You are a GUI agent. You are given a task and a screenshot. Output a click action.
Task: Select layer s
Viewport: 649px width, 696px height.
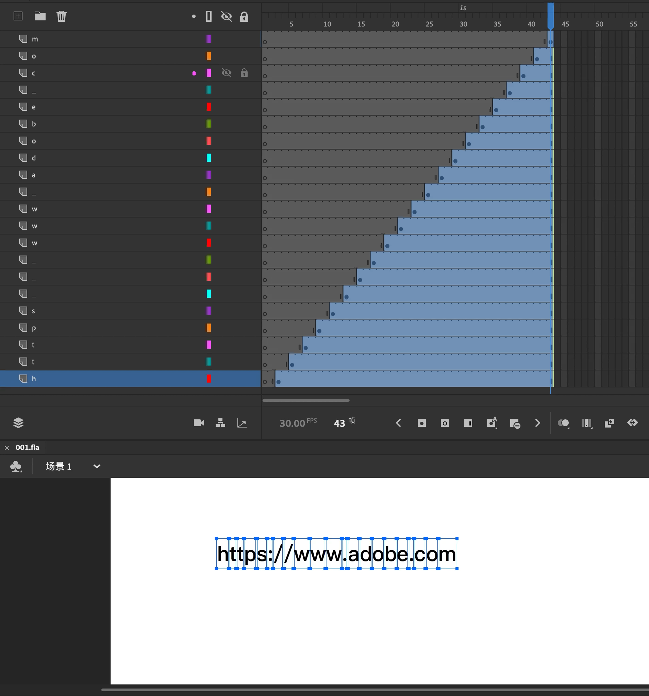tap(130, 311)
